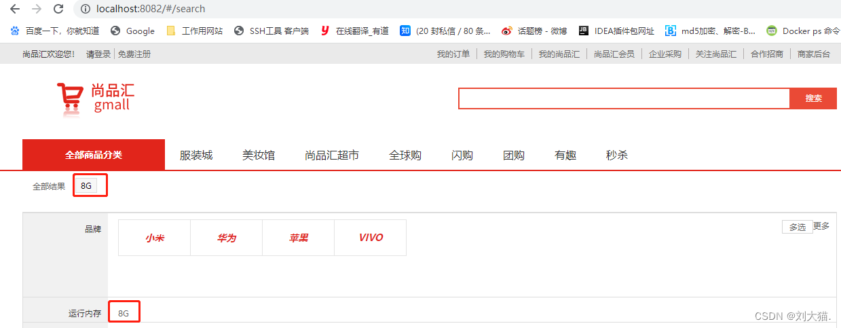This screenshot has width=841, height=328.
Task: Select the 闪购 navigation item
Action: tap(462, 156)
